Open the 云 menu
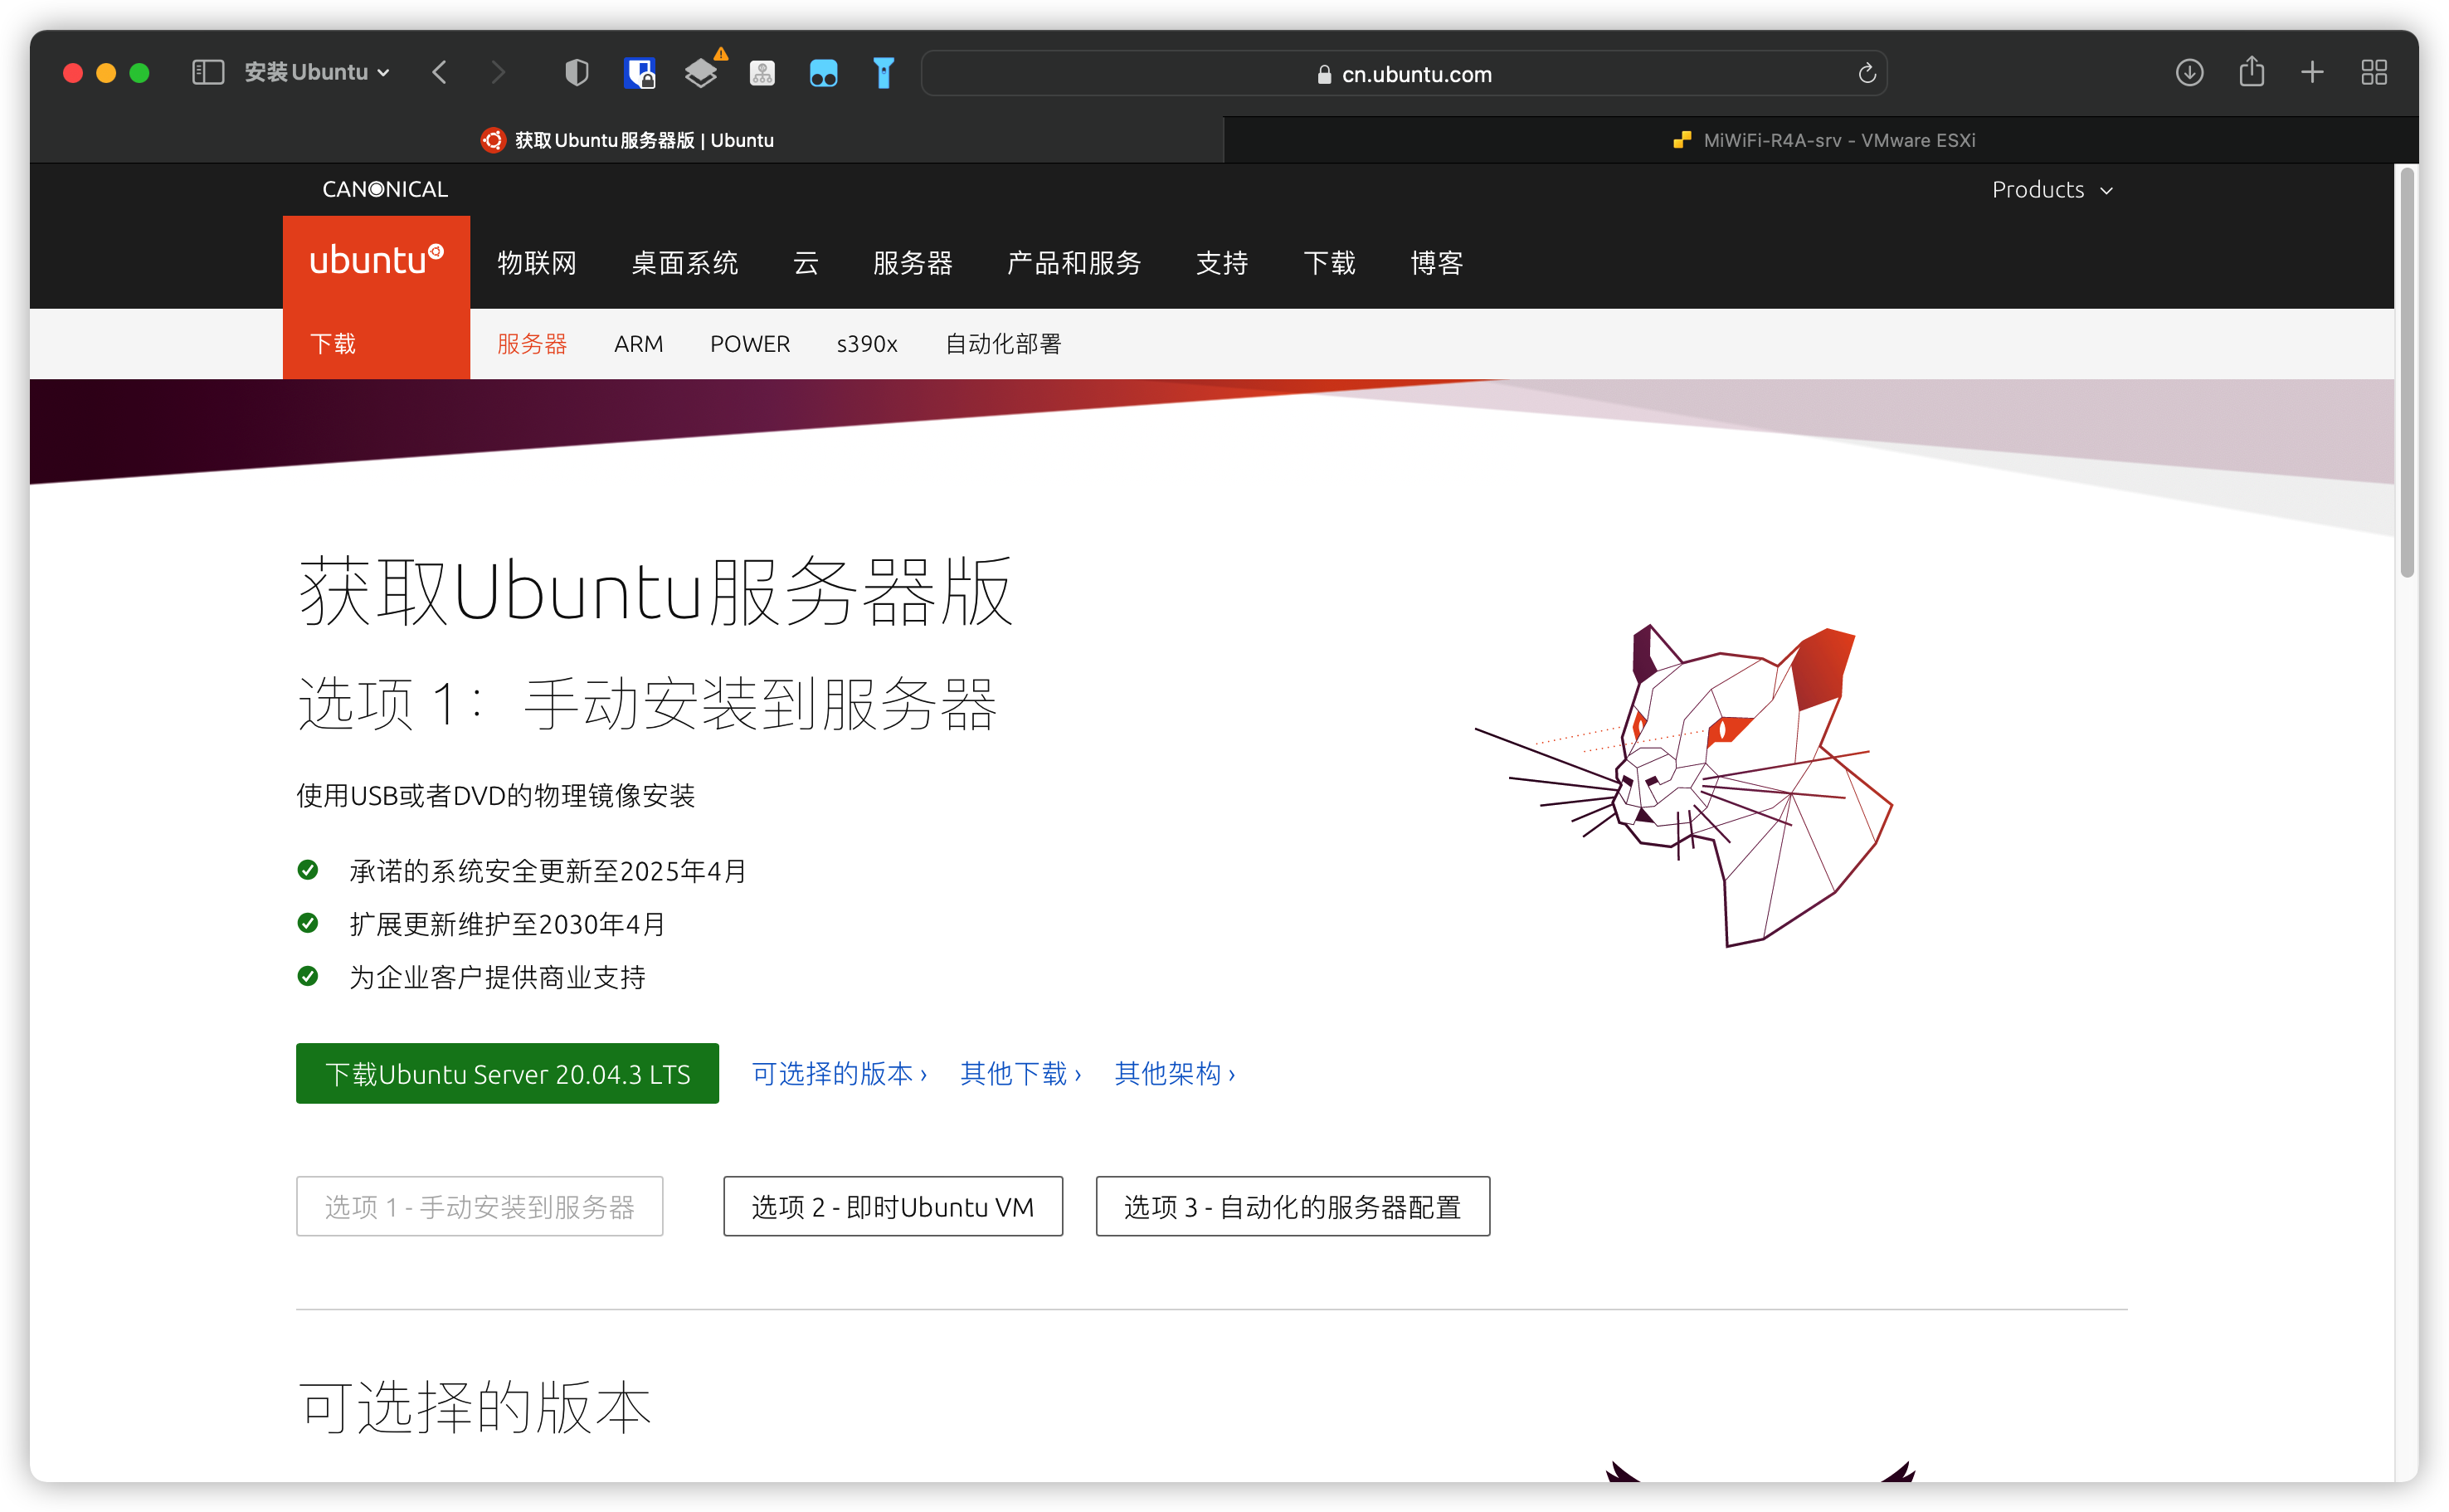The image size is (2449, 1512). 806,263
